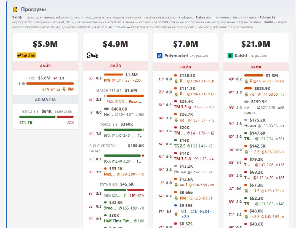Open Betfair ЛАЙВ section header
296x228 pixels.
(45, 66)
